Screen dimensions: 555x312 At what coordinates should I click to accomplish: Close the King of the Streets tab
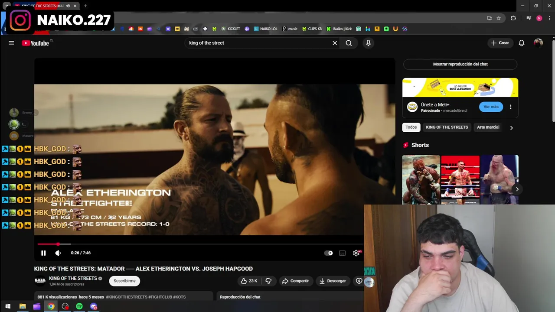[75, 6]
